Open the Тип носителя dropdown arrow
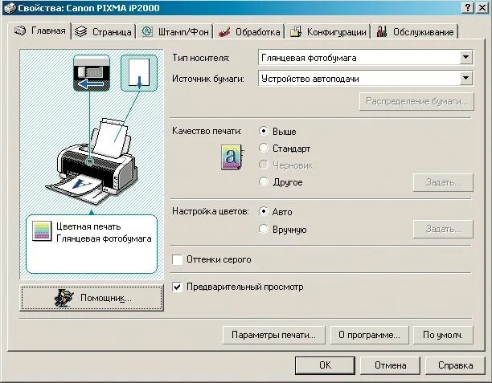492x383 pixels. click(x=466, y=57)
